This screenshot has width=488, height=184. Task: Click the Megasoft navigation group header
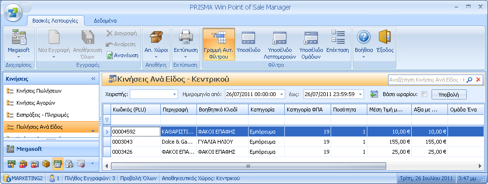click(51, 149)
